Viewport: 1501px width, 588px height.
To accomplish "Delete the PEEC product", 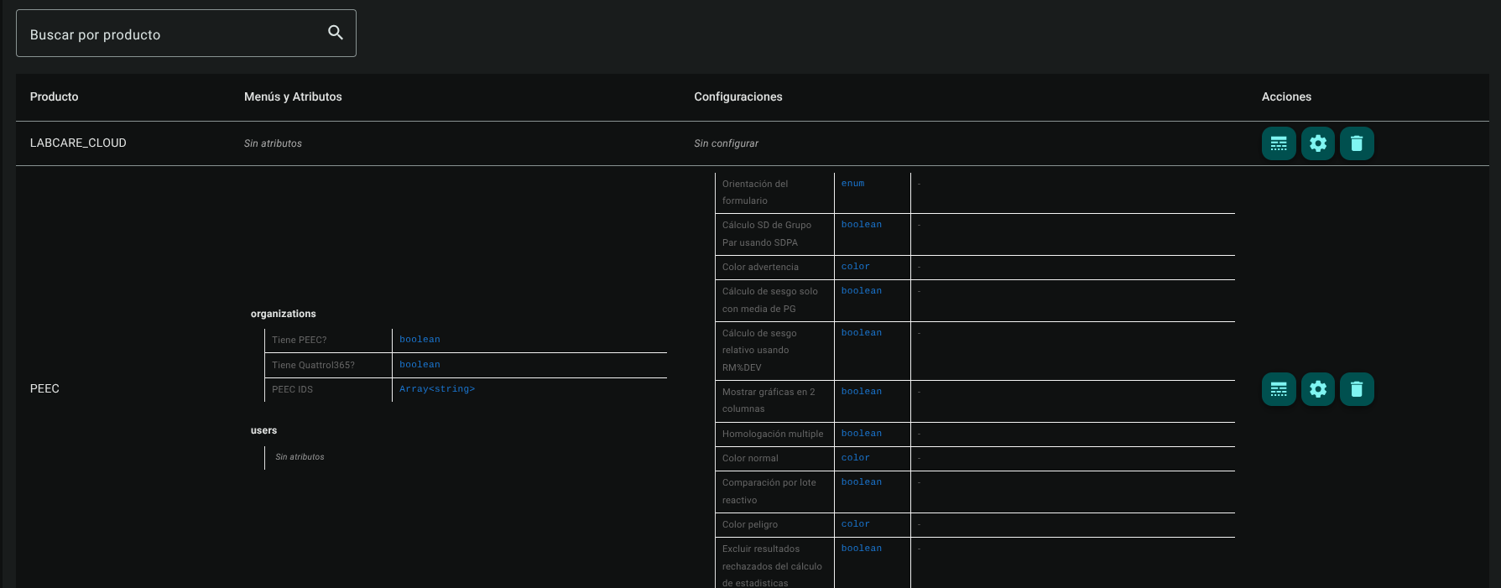I will 1357,389.
